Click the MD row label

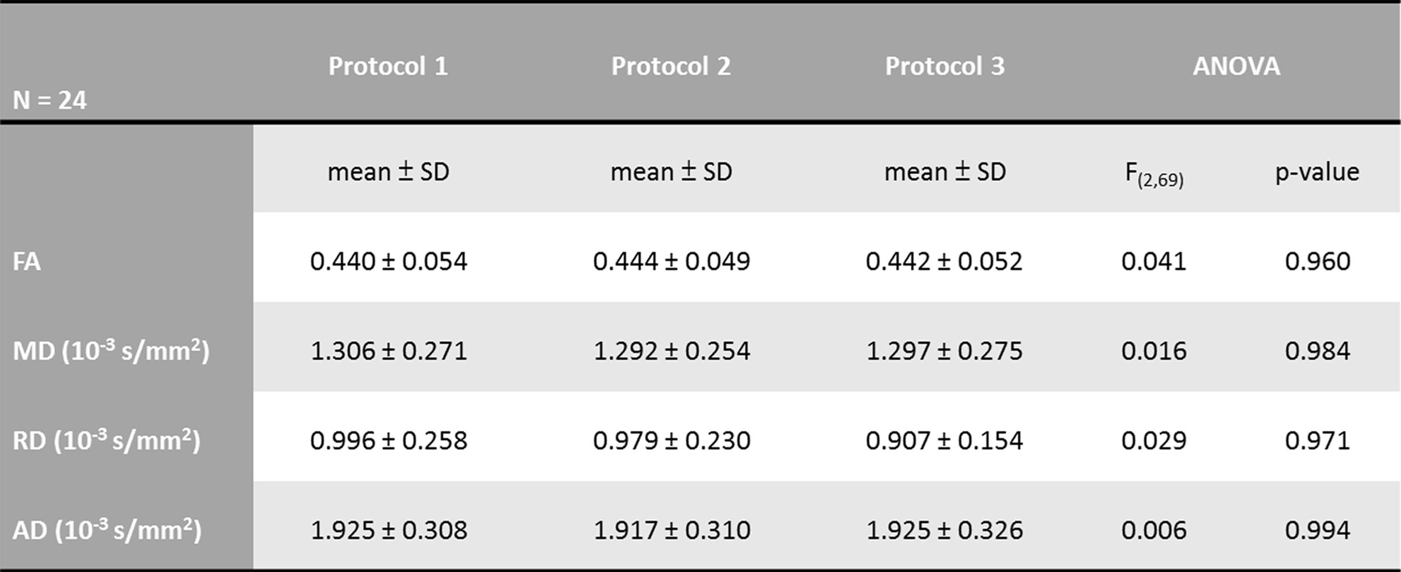tap(111, 351)
